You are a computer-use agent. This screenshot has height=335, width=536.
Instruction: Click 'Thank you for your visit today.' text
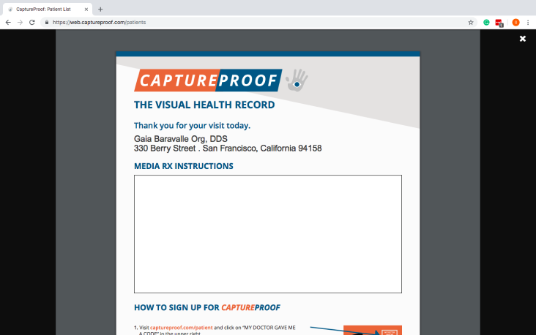(192, 126)
